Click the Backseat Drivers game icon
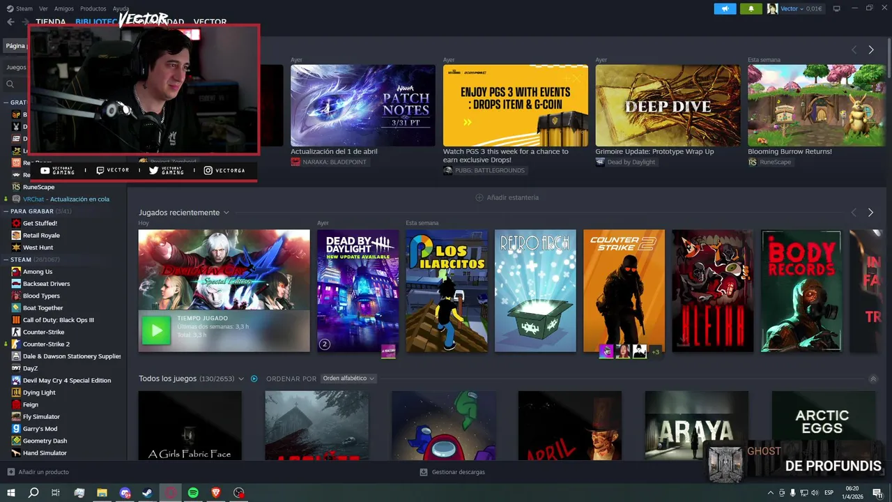Viewport: 892px width, 502px height. [x=16, y=284]
